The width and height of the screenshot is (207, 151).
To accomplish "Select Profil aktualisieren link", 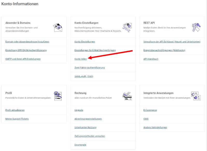I will pos(15,110).
